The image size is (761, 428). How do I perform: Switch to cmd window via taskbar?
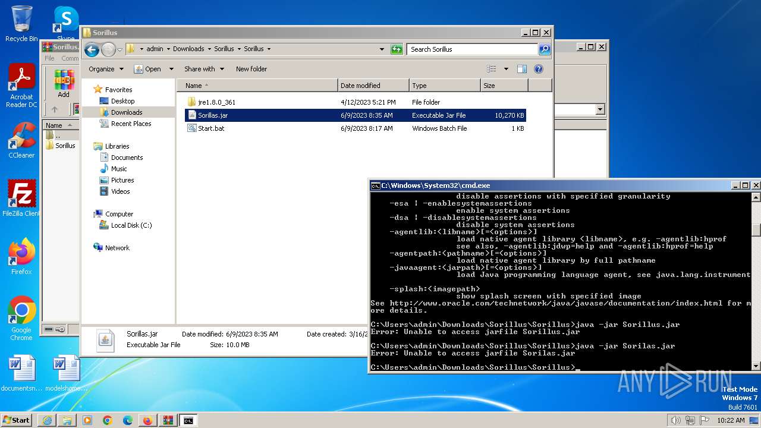click(x=188, y=420)
